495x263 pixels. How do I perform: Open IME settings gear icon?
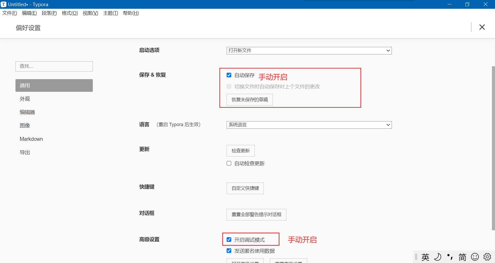[x=487, y=257]
